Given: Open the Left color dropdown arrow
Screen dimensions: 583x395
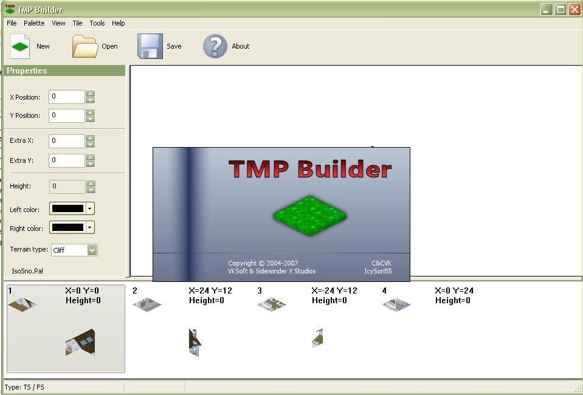Looking at the screenshot, I should [90, 209].
